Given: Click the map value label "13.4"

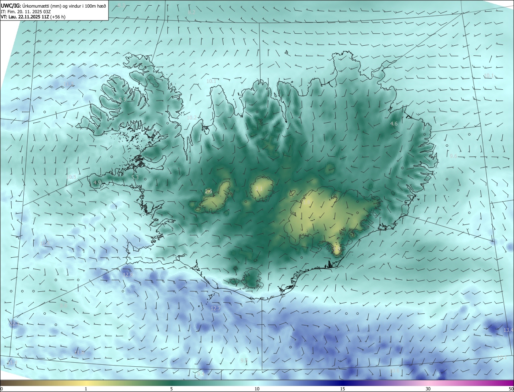Looking at the screenshot, I should pos(508,330).
